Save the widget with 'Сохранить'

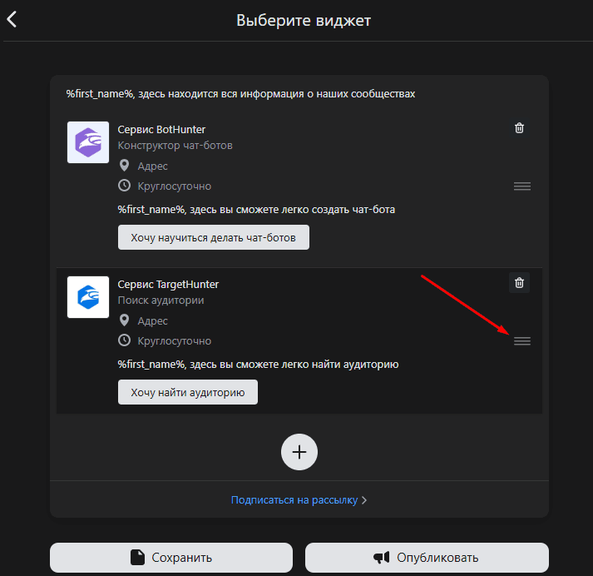(x=171, y=558)
